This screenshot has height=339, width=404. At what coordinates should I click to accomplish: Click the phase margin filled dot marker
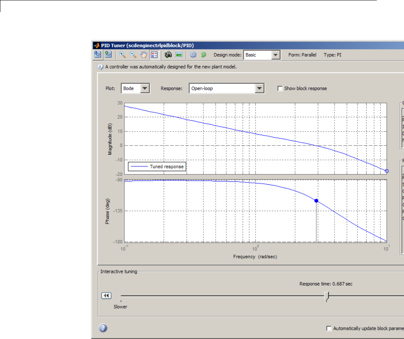(x=316, y=201)
